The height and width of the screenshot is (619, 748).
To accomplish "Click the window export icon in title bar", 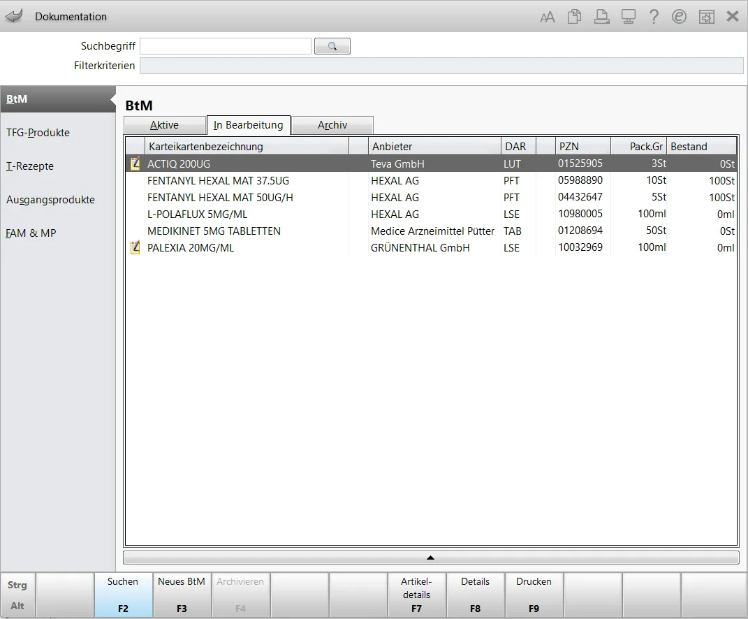I will tap(707, 17).
